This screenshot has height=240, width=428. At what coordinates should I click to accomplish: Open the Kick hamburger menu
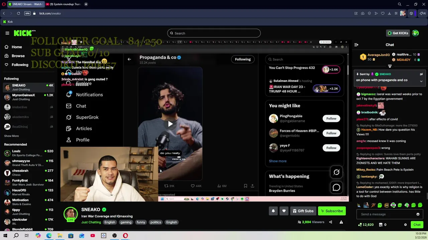coord(7,33)
